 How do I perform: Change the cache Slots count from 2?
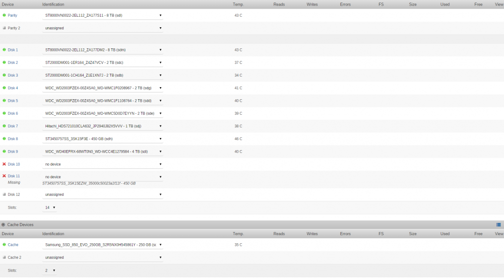49,270
